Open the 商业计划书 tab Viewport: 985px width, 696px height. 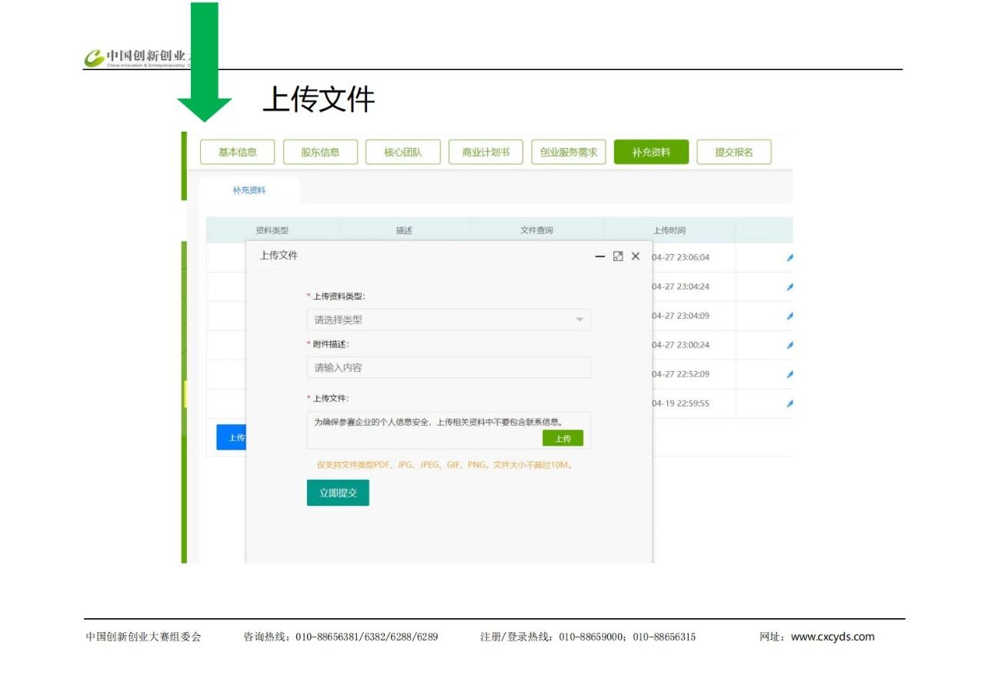tap(486, 152)
